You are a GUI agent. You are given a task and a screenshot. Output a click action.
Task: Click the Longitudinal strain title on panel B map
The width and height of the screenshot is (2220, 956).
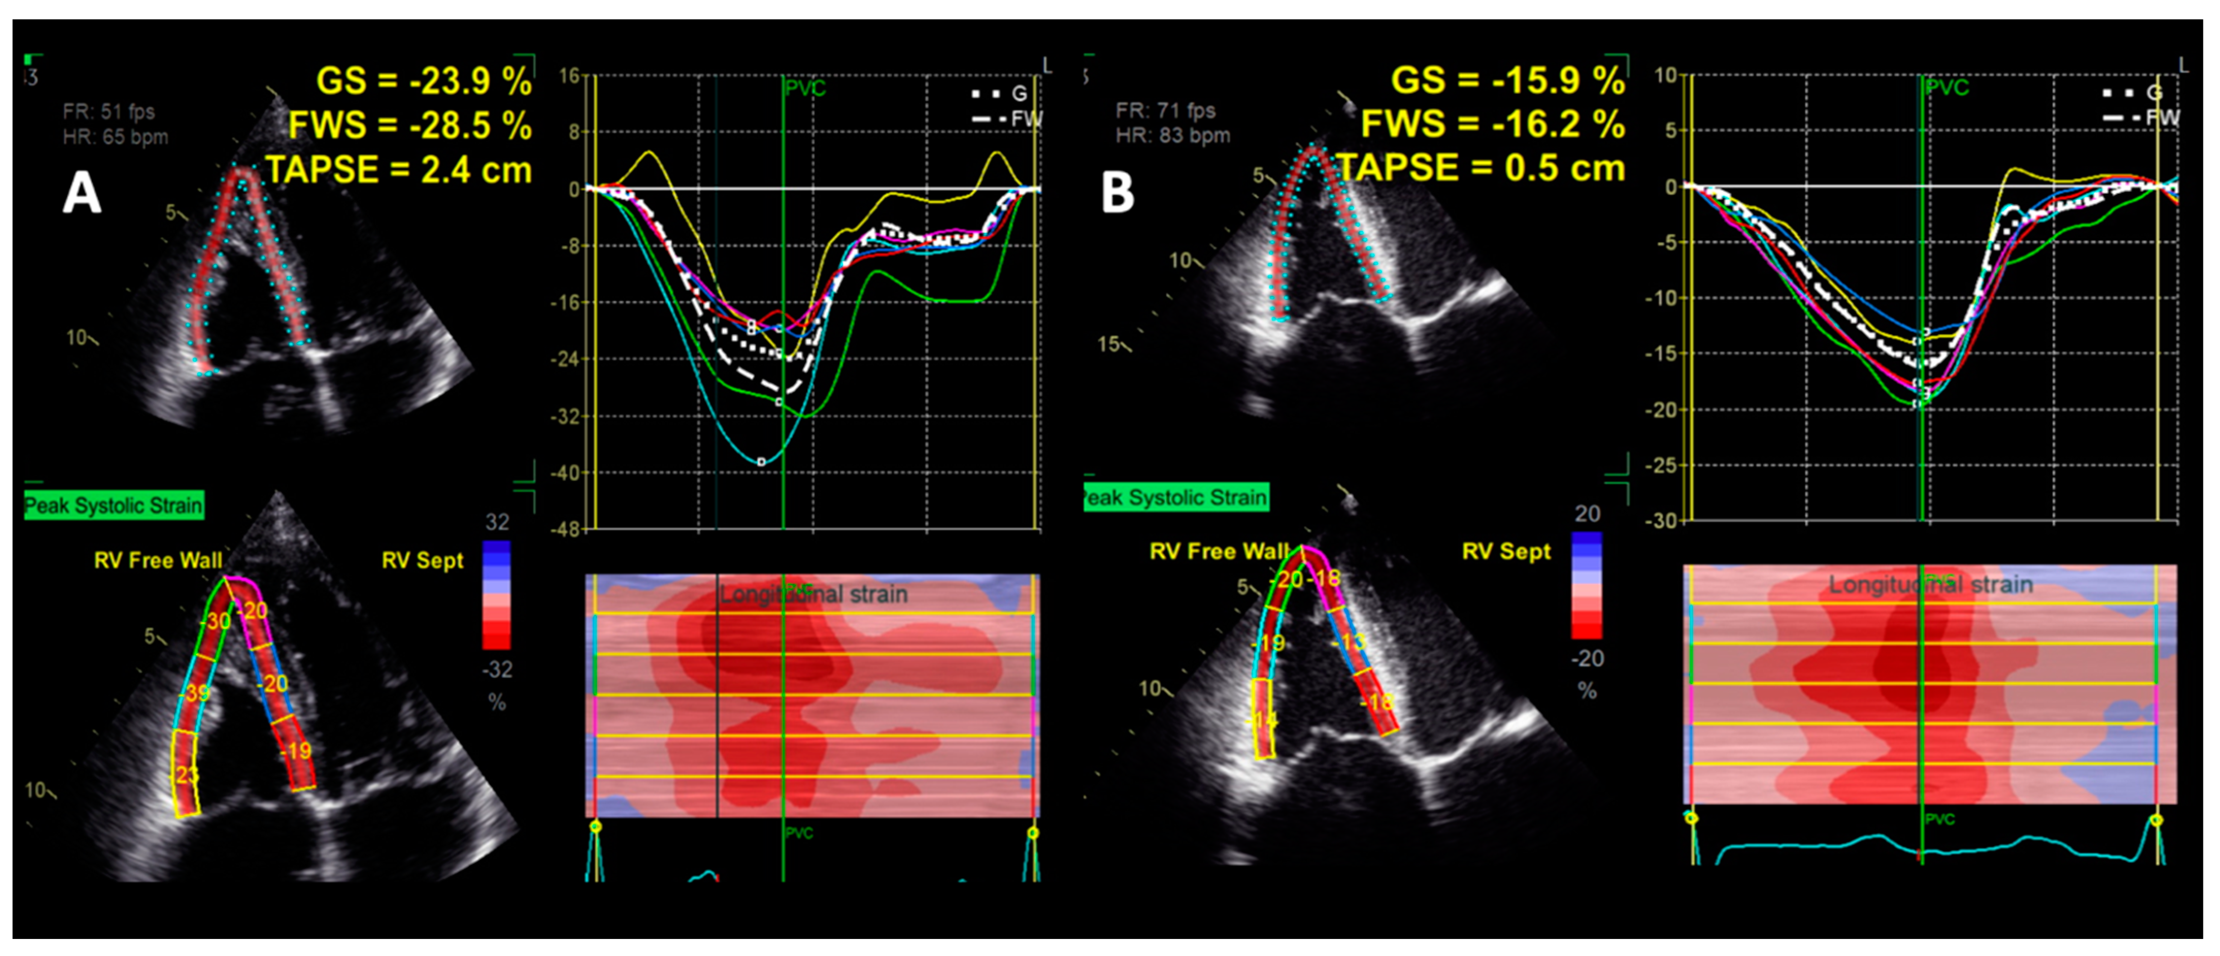1930,584
